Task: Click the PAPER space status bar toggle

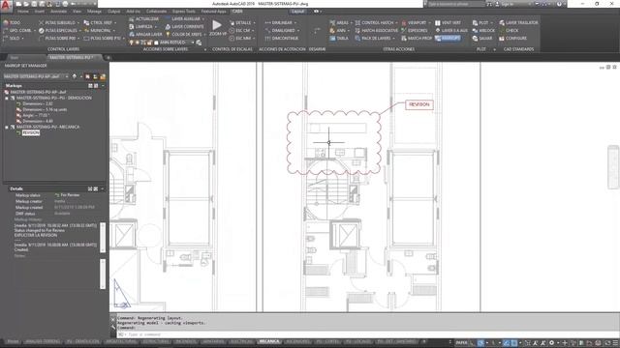Action: coord(461,343)
